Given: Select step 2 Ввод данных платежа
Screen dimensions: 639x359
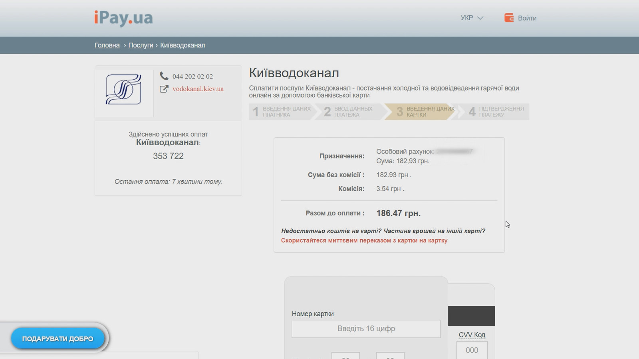Looking at the screenshot, I should click(351, 112).
